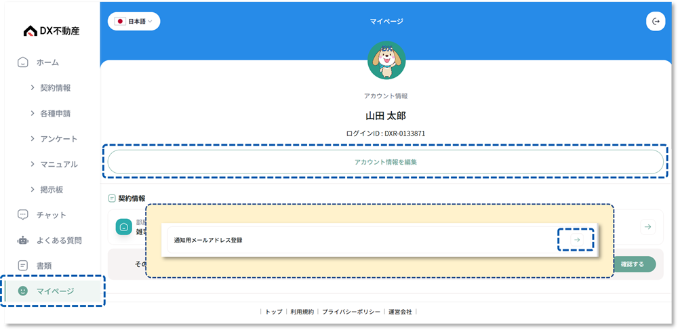Select マイページ in the sidebar
This screenshot has width=678, height=330.
53,291
